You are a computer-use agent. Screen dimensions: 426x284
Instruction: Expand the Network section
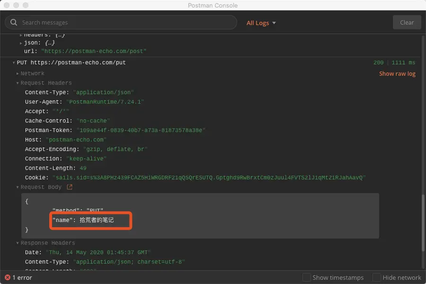18,74
